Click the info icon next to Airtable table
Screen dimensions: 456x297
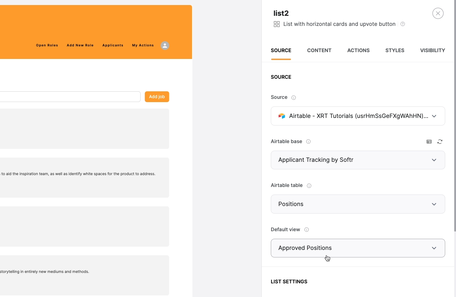point(309,186)
